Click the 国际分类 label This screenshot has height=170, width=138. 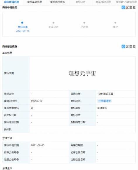click(x=75, y=94)
